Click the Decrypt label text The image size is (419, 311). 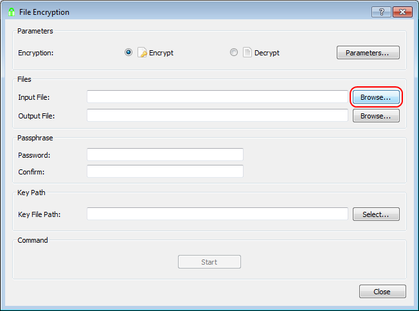coord(267,53)
